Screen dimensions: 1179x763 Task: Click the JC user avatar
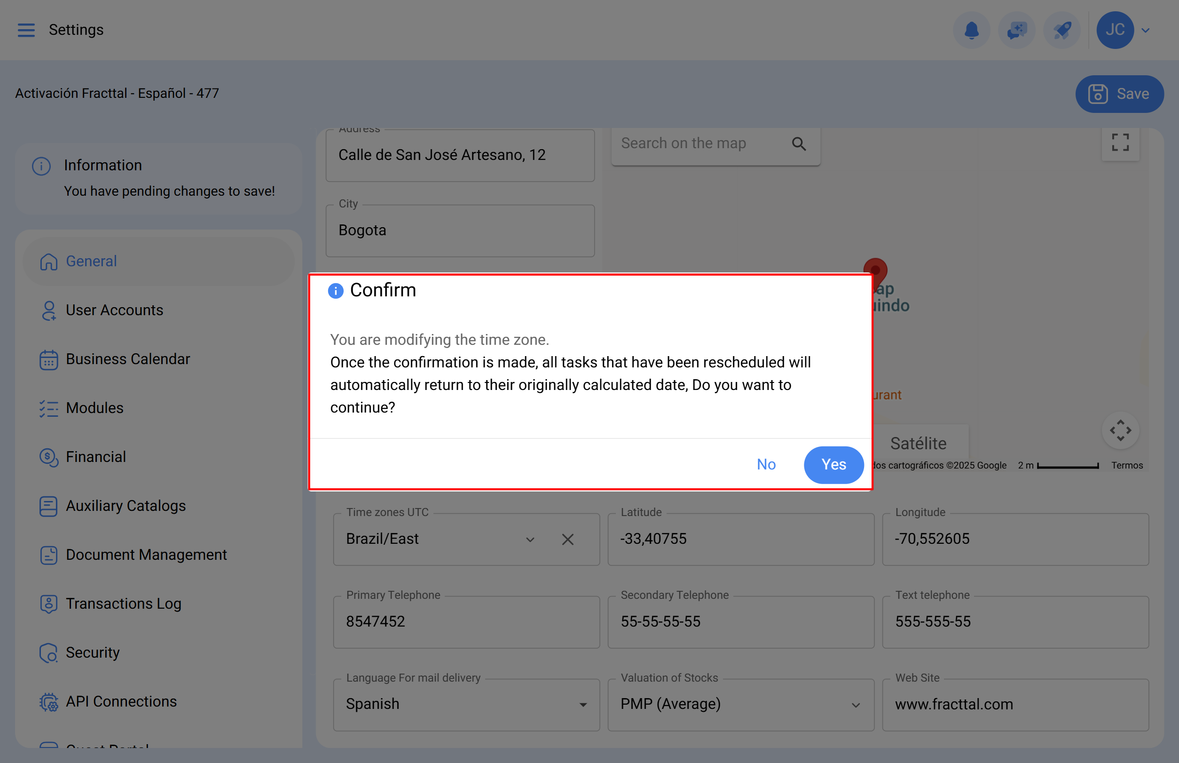coord(1115,30)
